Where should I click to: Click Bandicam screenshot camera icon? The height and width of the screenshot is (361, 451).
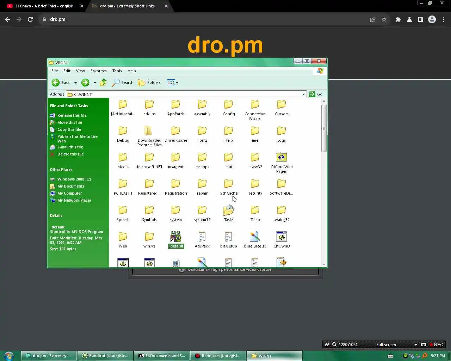click(x=424, y=344)
